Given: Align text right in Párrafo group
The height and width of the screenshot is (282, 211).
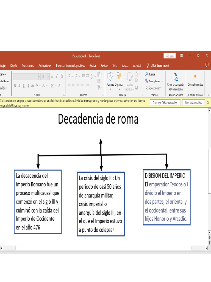Looking at the screenshot, I should 77,86.
